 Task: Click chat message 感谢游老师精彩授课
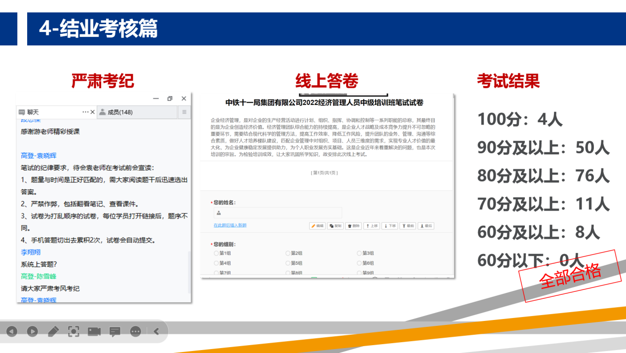(x=50, y=132)
